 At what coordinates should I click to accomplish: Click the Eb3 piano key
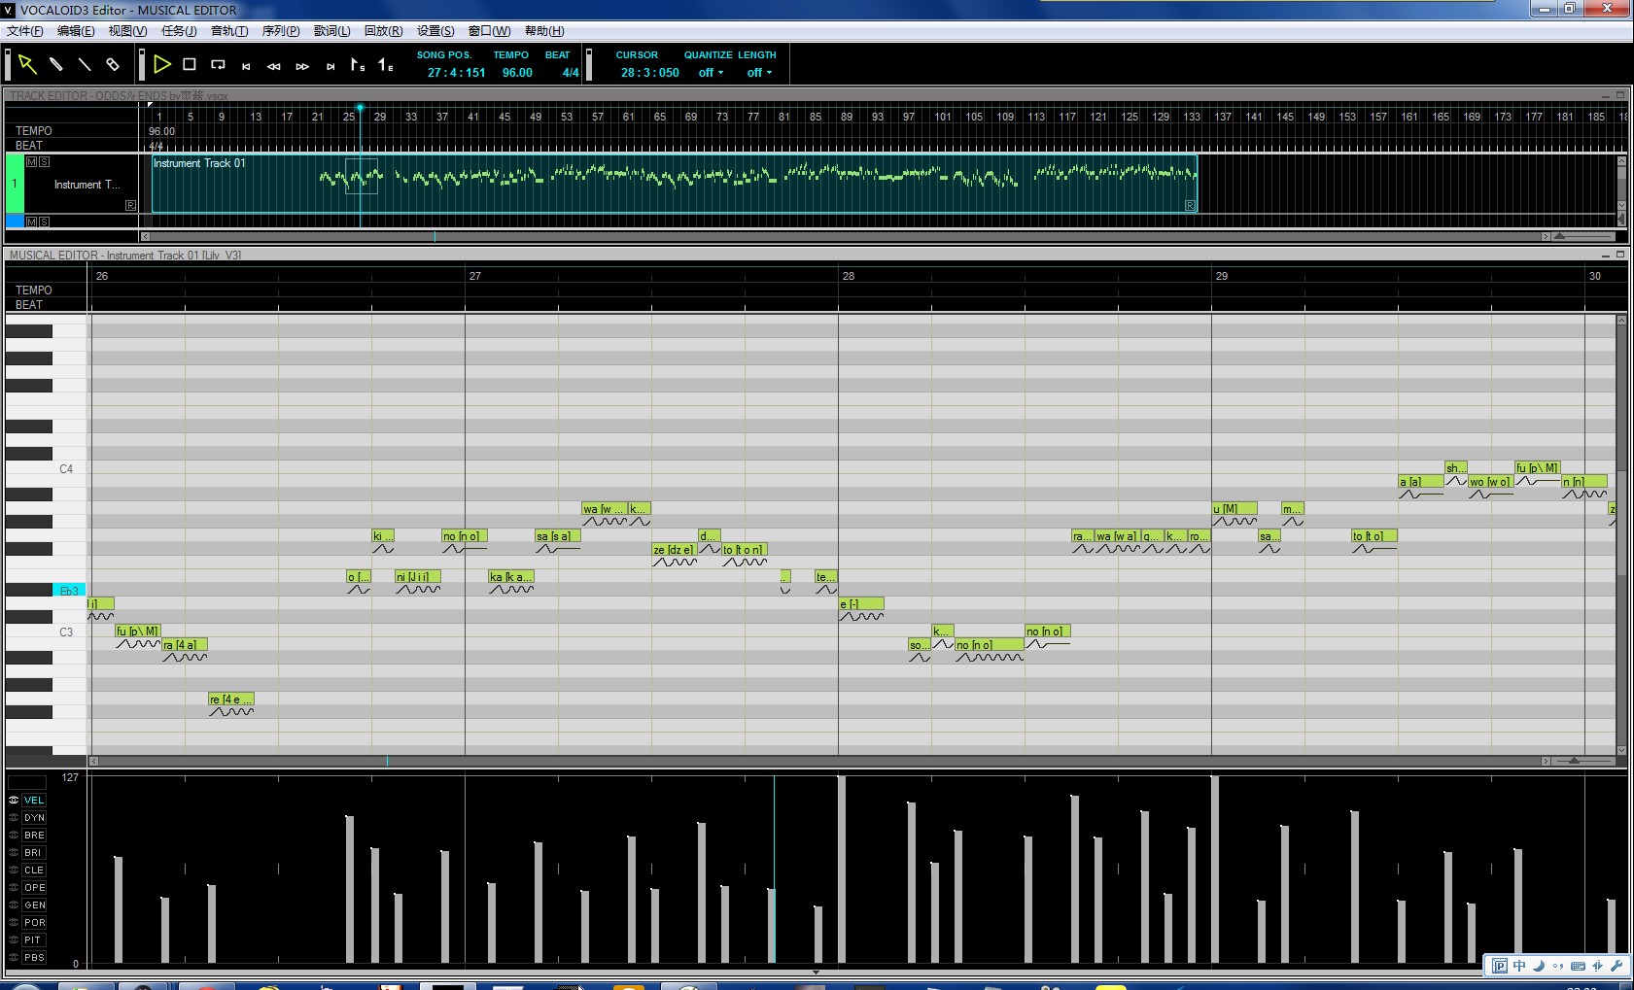click(69, 591)
